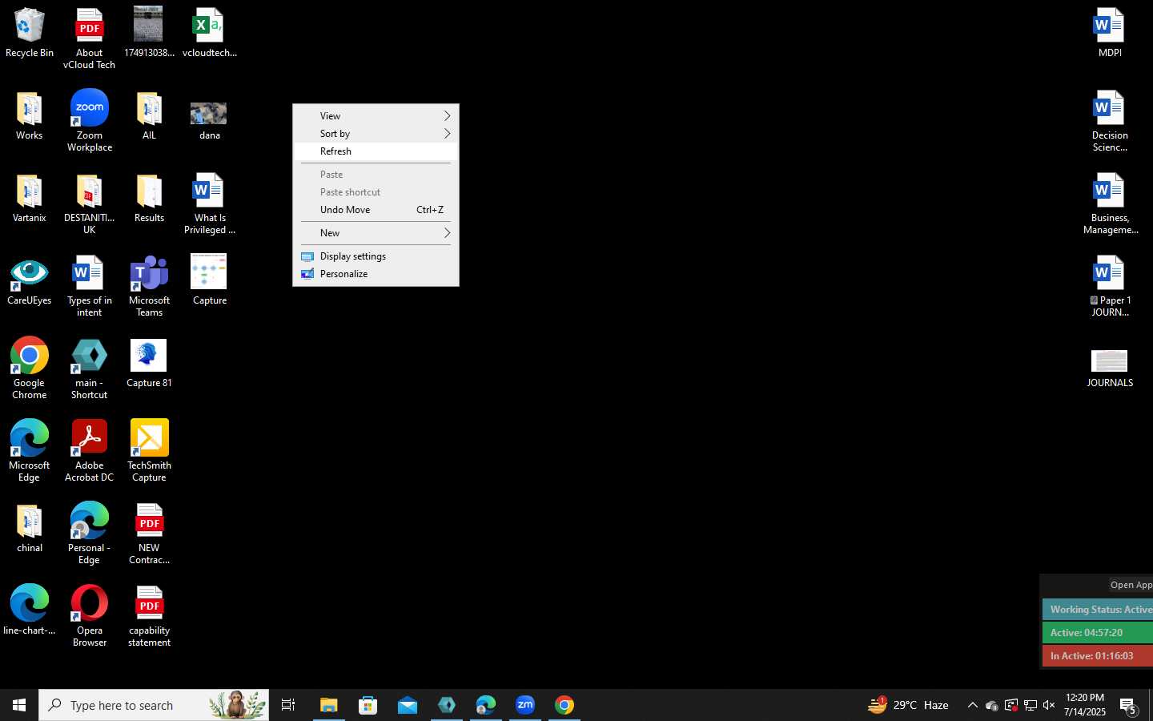Select NEW Contrac PDF file
Screen dimensions: 1153x721
149,534
